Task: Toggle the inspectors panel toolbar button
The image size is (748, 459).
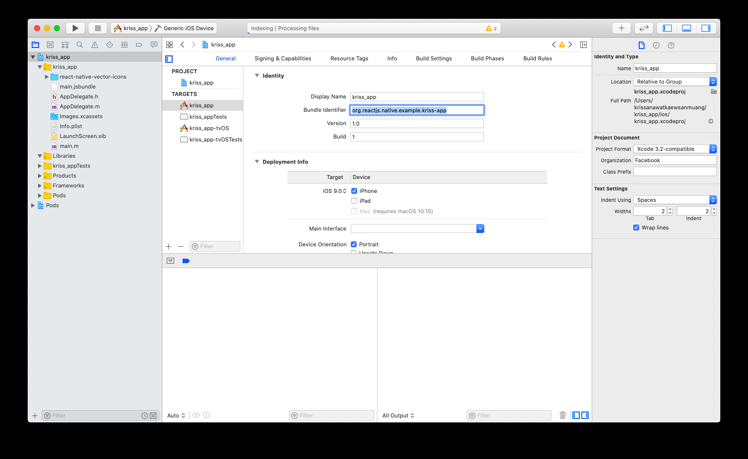Action: pyautogui.click(x=706, y=28)
